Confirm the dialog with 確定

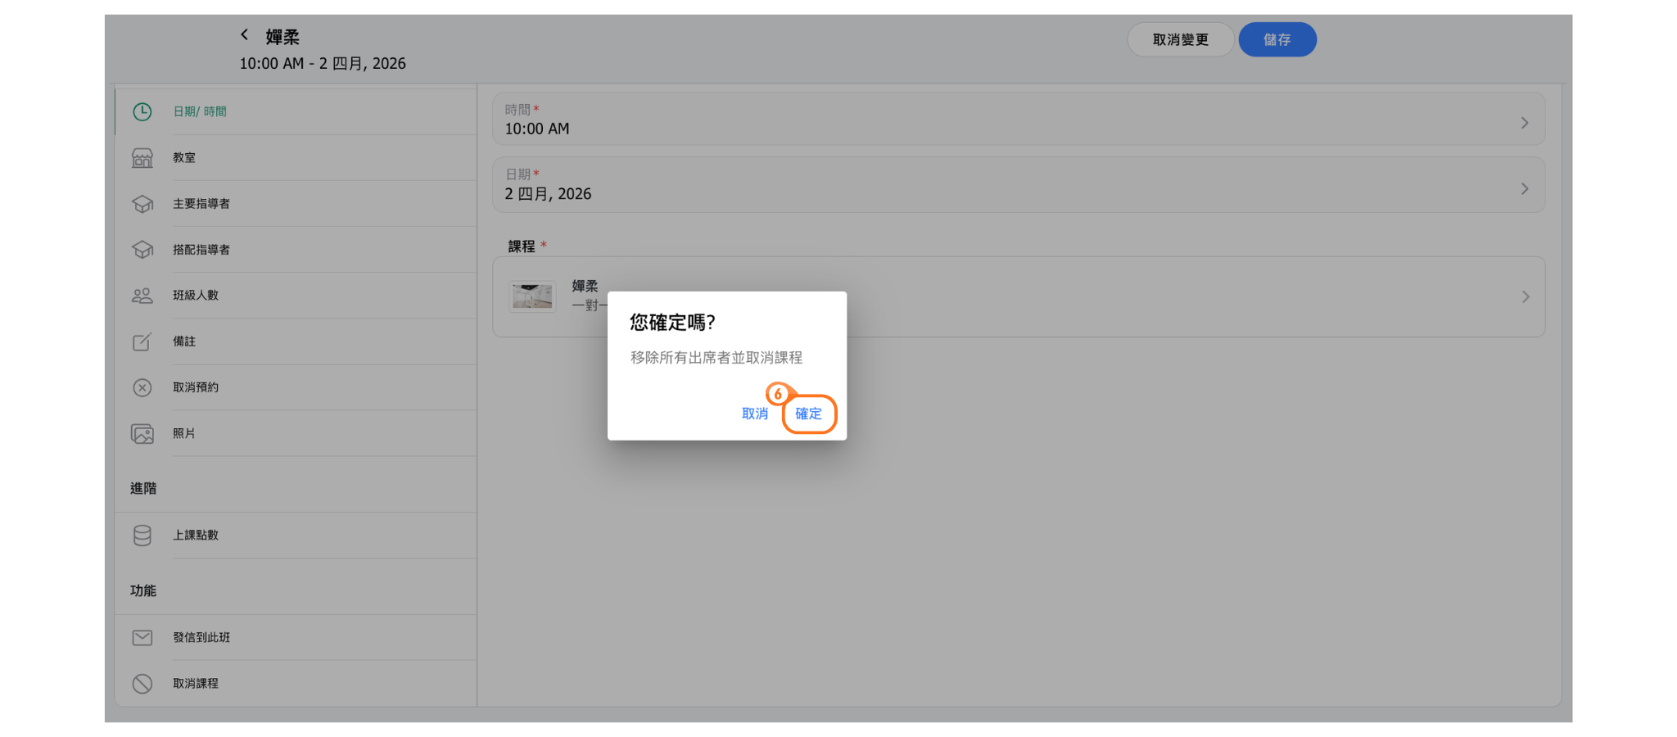pyautogui.click(x=808, y=414)
